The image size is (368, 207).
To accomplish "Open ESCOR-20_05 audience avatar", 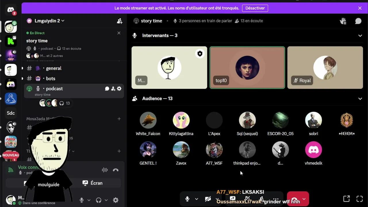I will (280, 120).
